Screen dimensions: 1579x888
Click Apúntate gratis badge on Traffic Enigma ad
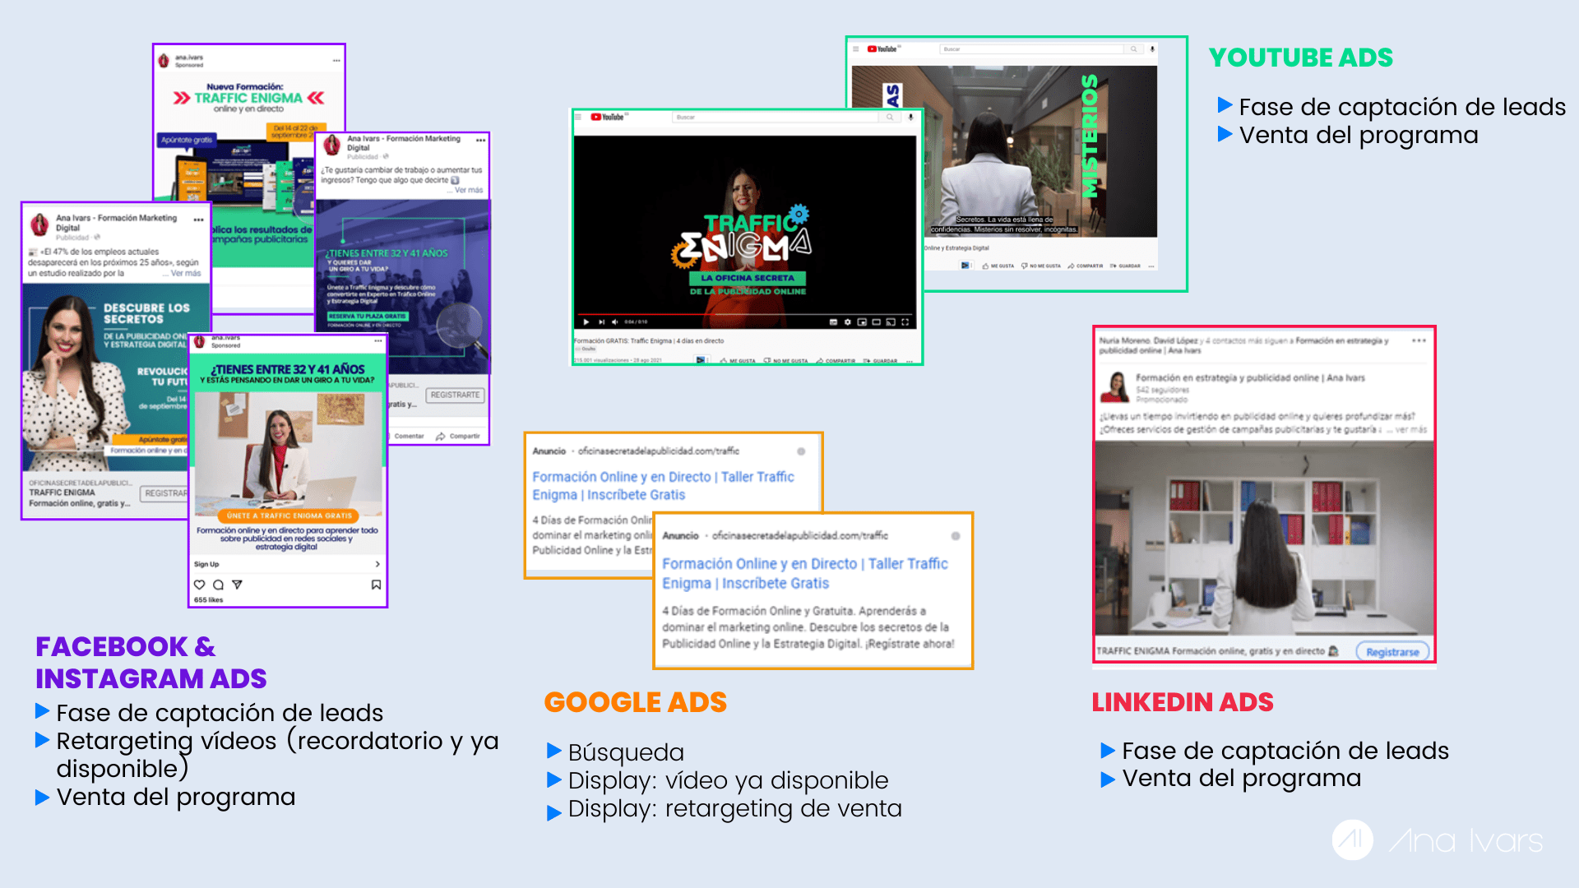click(x=187, y=140)
